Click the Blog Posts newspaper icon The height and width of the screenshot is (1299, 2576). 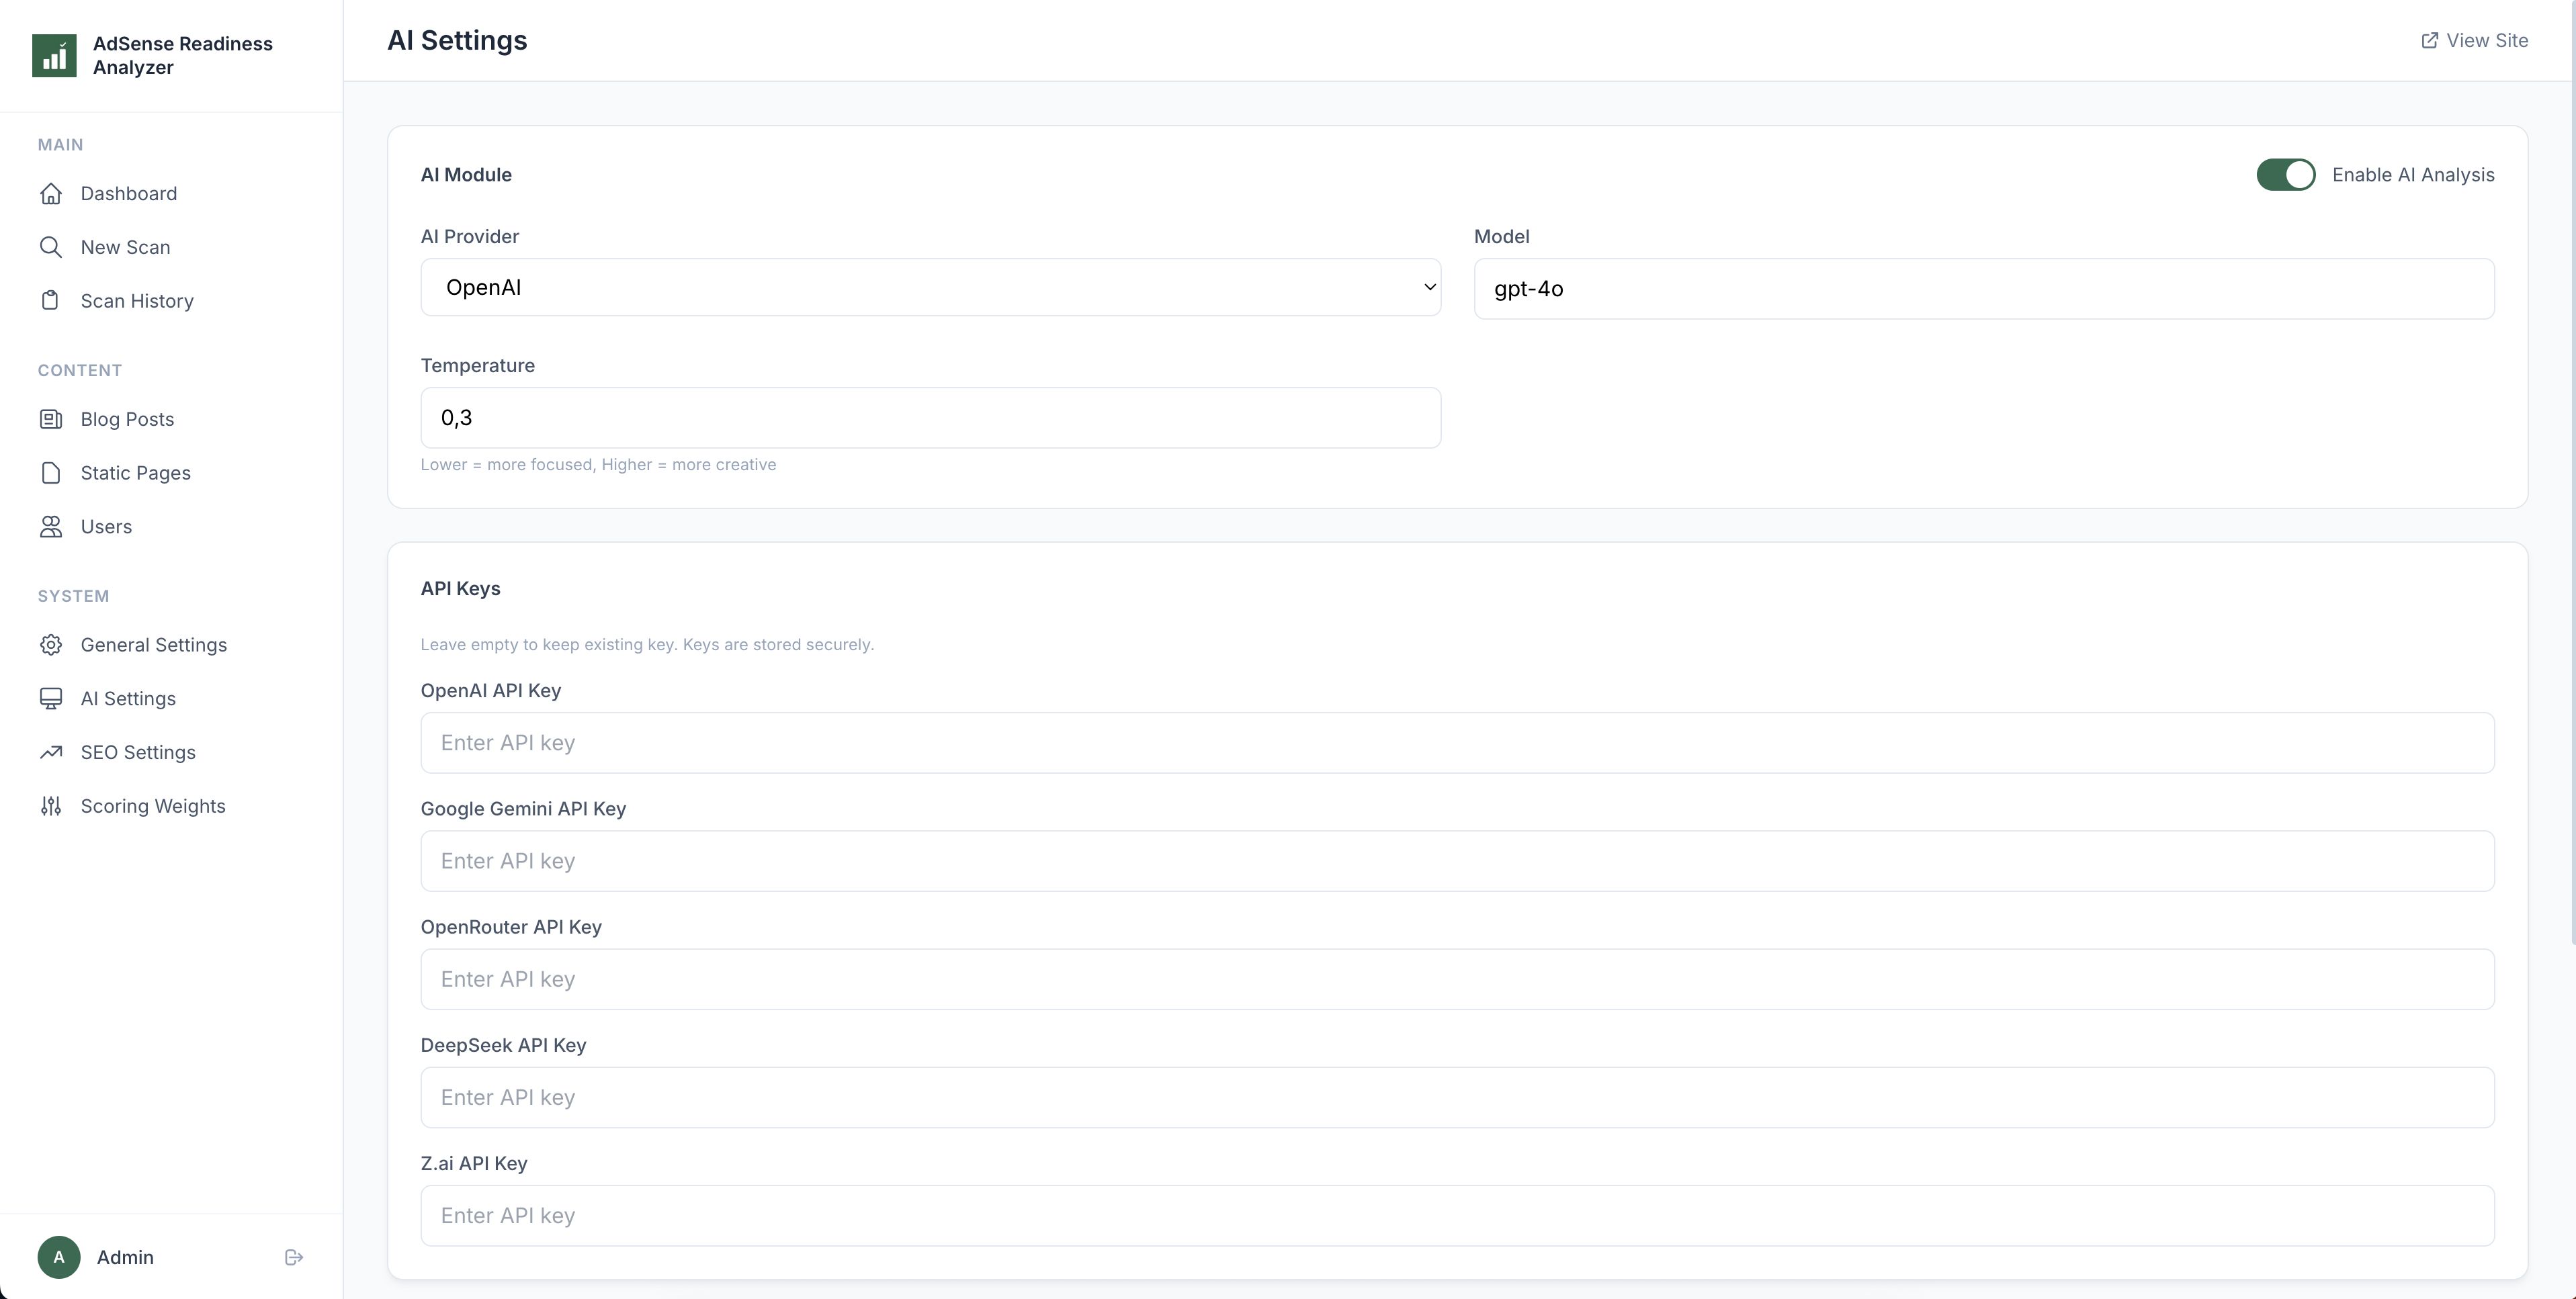(51, 419)
